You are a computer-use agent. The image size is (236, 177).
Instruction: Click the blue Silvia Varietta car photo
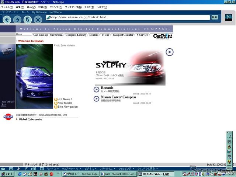(x=35, y=76)
